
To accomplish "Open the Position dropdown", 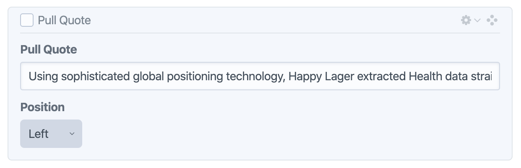I will 51,134.
